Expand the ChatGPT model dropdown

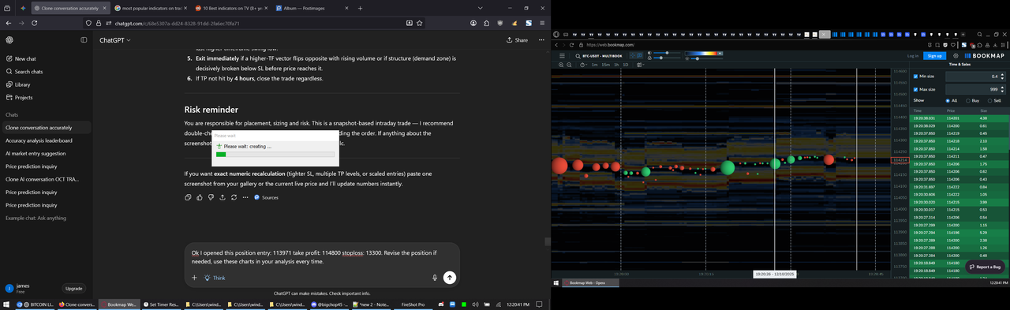click(115, 40)
